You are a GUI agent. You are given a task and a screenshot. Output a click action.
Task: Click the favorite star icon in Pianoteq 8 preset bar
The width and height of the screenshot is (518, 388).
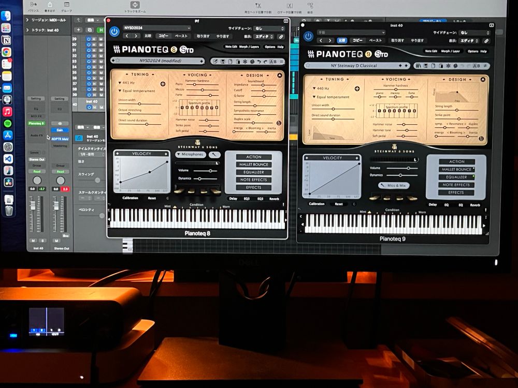click(x=118, y=61)
